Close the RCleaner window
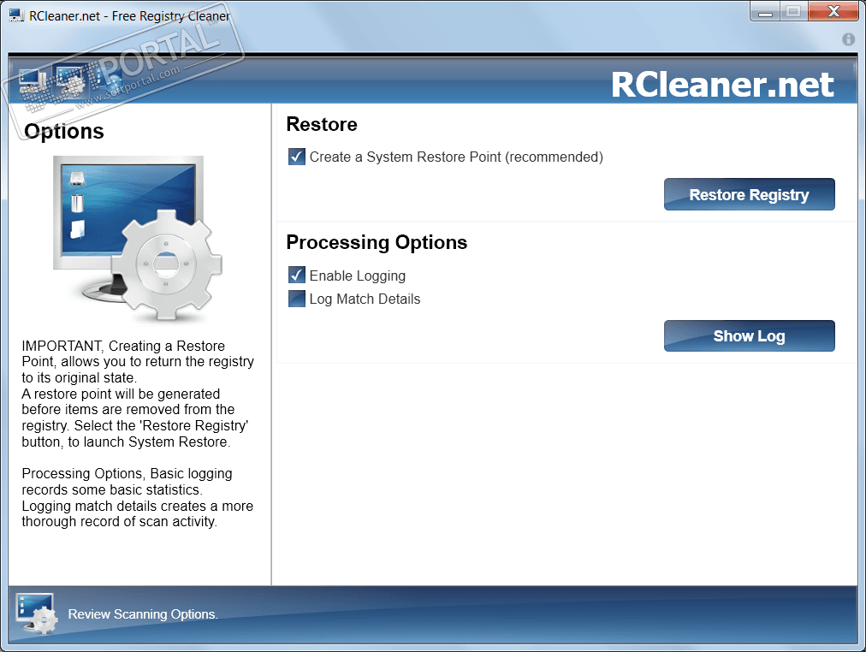Viewport: 866px width, 652px height. click(x=834, y=12)
